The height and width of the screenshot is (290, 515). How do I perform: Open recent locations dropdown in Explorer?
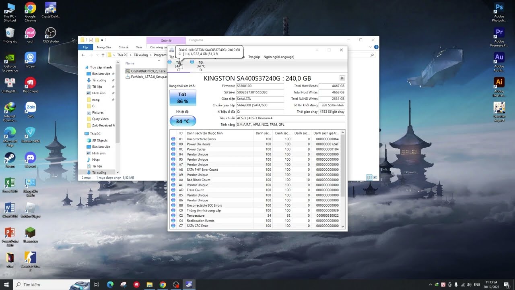coord(97,55)
